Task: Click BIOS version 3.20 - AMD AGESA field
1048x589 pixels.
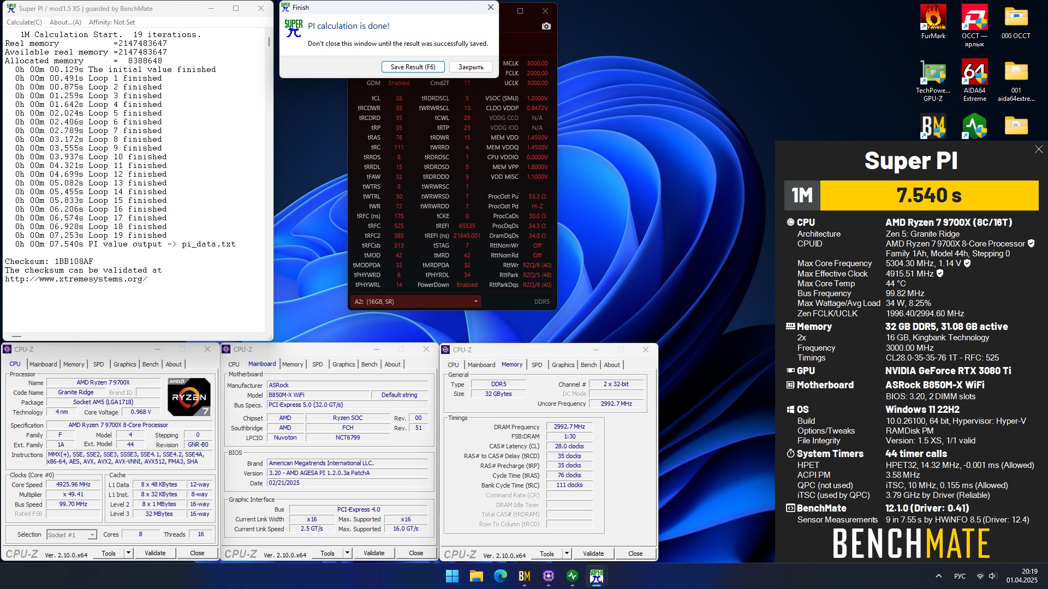Action: [348, 473]
